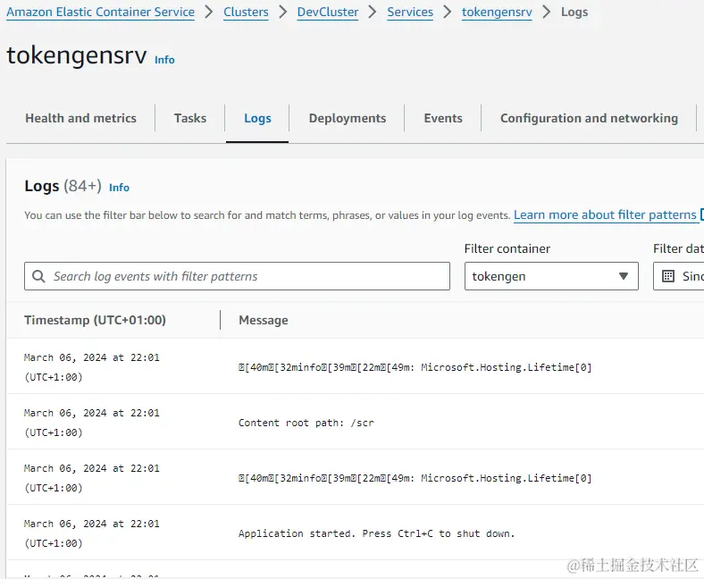
Task: Open the Filter container dropdown
Action: click(x=551, y=276)
